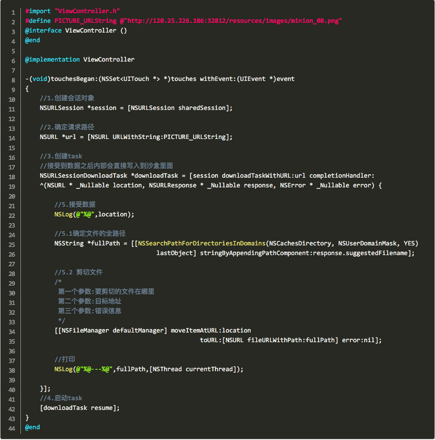Click the sharedSession call

[202, 108]
